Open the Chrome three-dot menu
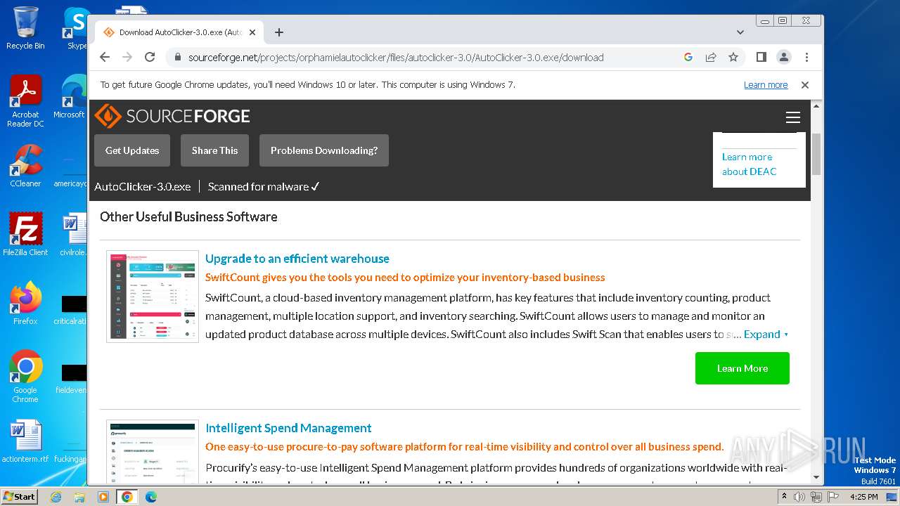 coord(806,57)
